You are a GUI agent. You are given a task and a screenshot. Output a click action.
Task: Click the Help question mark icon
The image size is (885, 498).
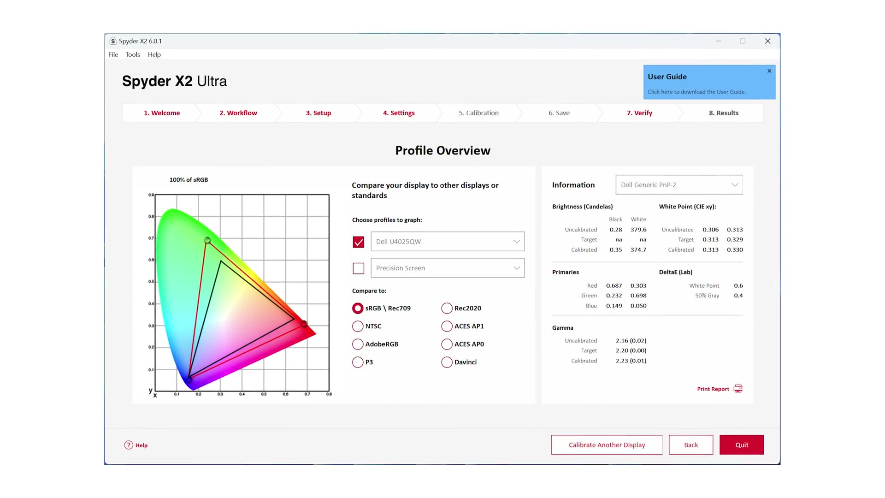[x=129, y=445]
